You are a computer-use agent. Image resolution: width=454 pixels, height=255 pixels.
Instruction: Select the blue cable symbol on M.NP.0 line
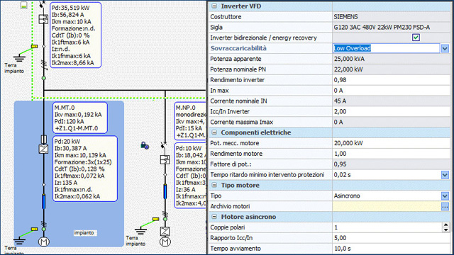click(x=165, y=191)
